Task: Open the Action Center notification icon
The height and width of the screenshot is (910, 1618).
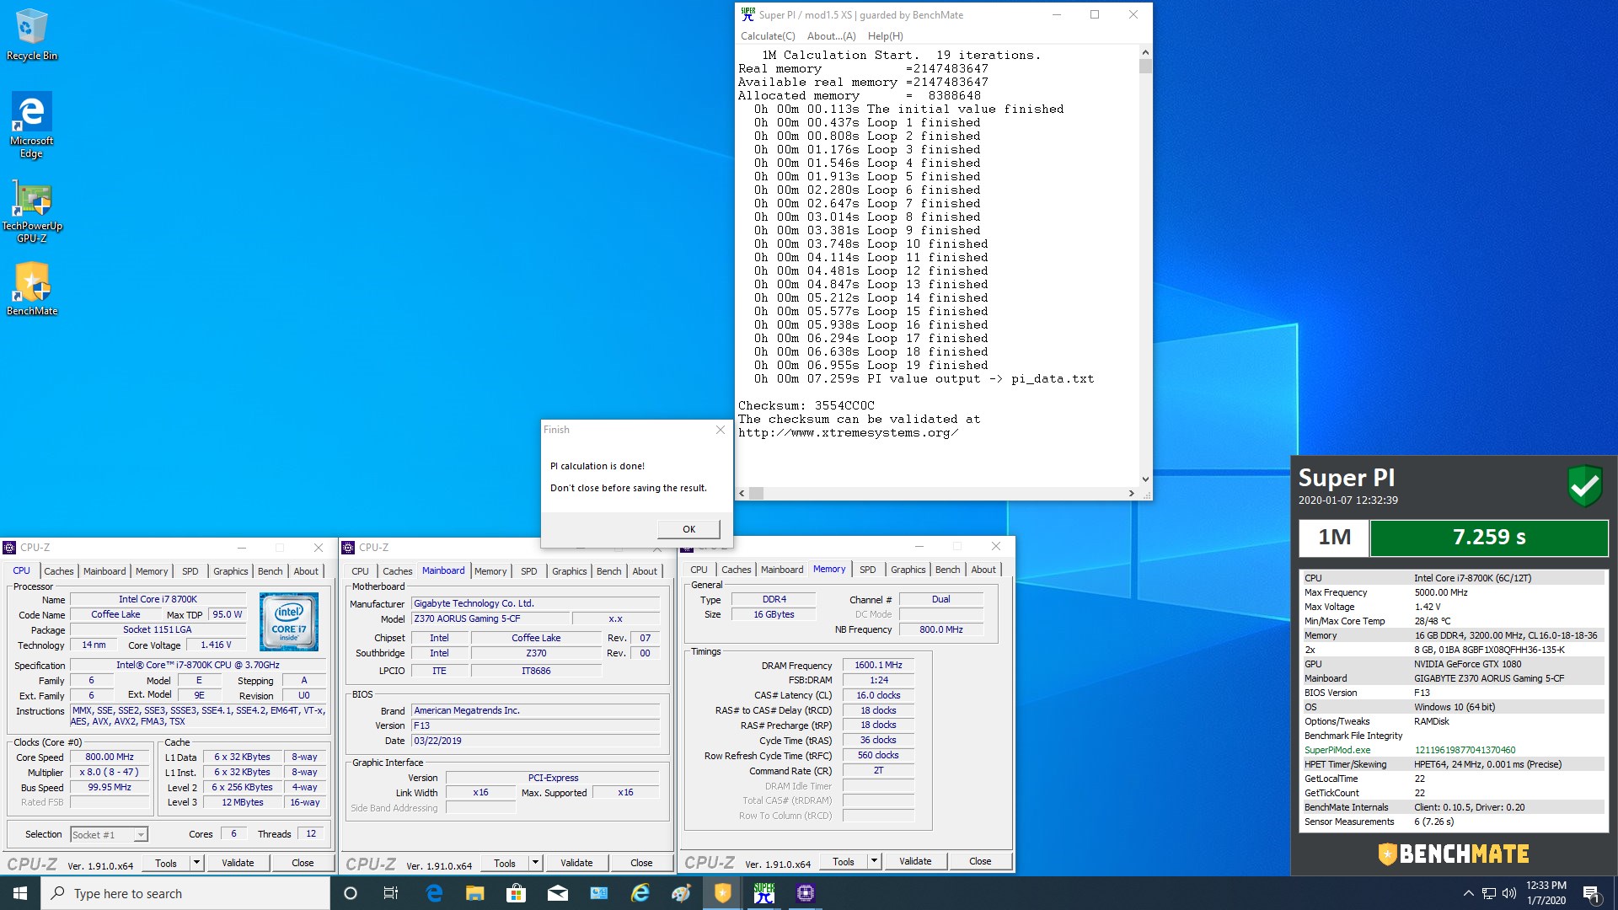Action: coord(1591,893)
